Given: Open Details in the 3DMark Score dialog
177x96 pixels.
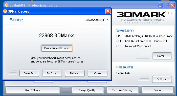Looking at the screenshot, I should 75,73.
